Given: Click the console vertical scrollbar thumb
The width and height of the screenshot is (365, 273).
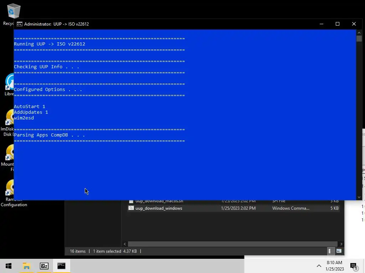Looking at the screenshot, I should click(x=359, y=38).
